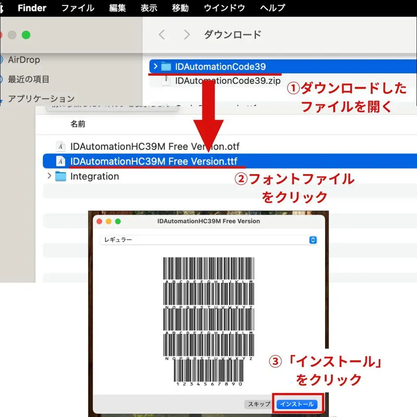The width and height of the screenshot is (417, 417).
Task: Go forward with the Finder forward arrow
Action: pyautogui.click(x=187, y=35)
